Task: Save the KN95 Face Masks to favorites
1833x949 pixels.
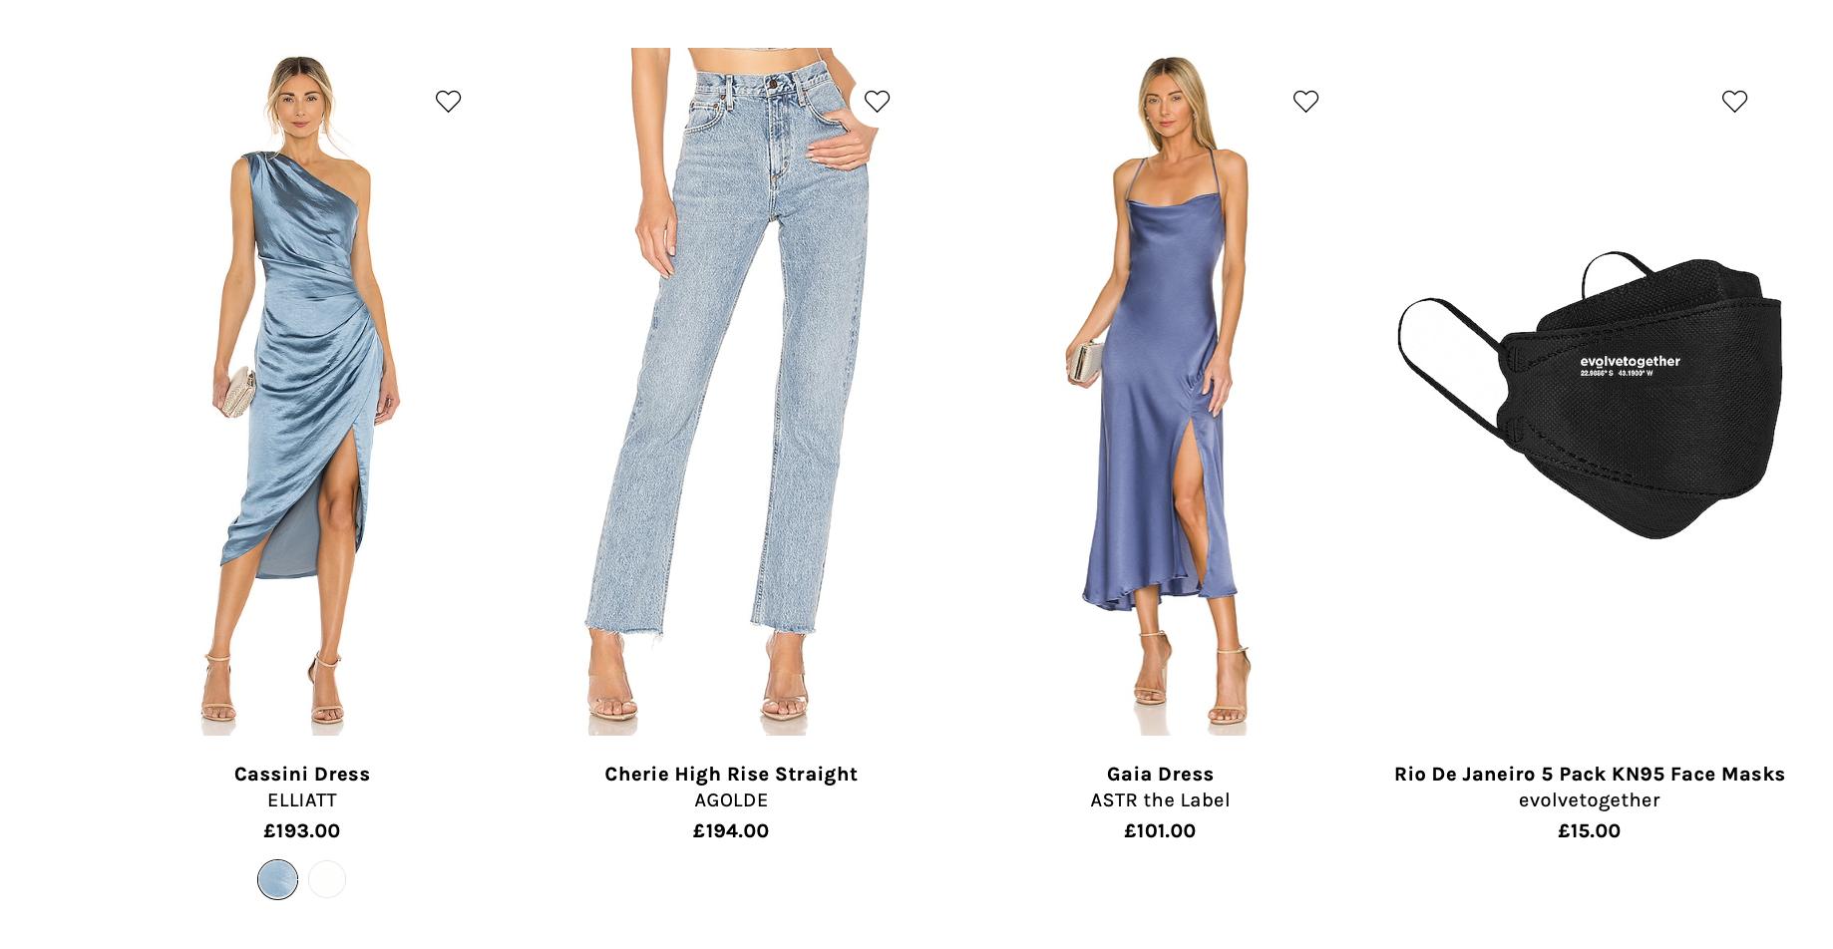Action: pyautogui.click(x=1734, y=101)
